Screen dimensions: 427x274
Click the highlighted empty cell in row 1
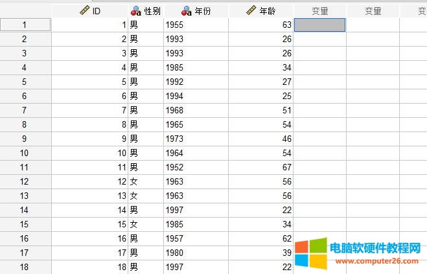pyautogui.click(x=319, y=25)
